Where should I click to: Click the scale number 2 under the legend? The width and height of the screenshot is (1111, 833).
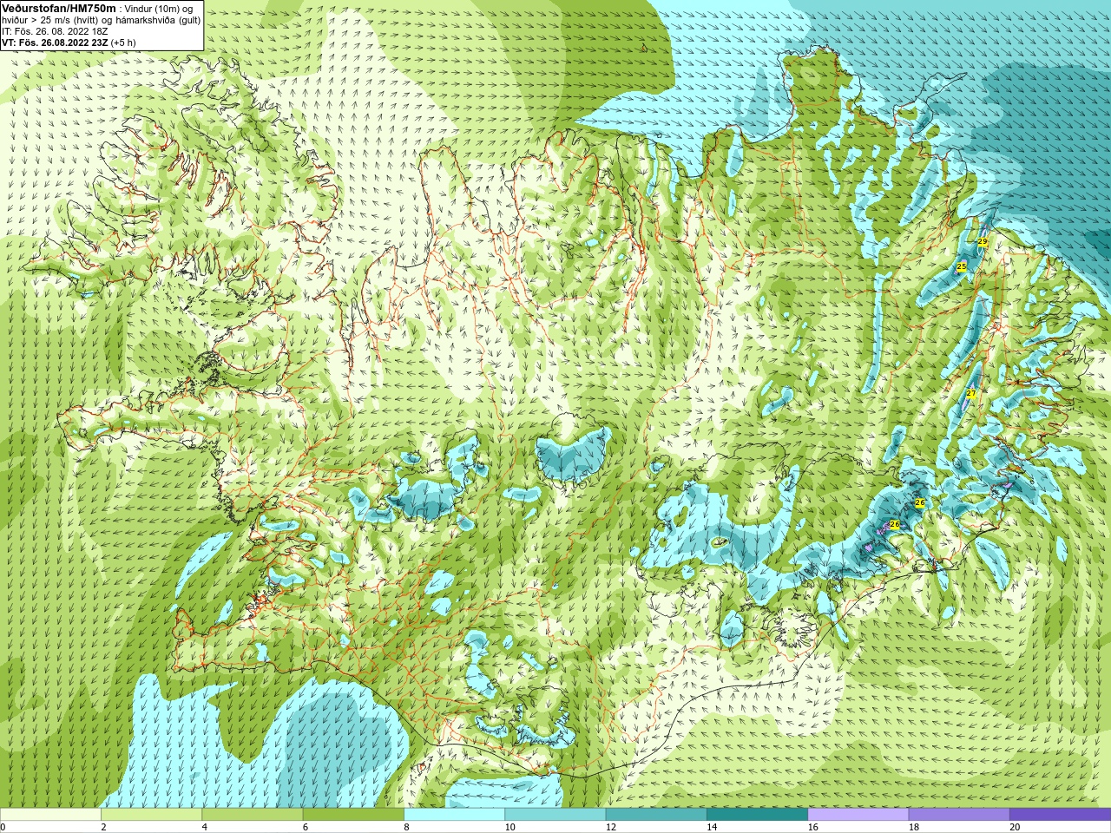pyautogui.click(x=103, y=827)
